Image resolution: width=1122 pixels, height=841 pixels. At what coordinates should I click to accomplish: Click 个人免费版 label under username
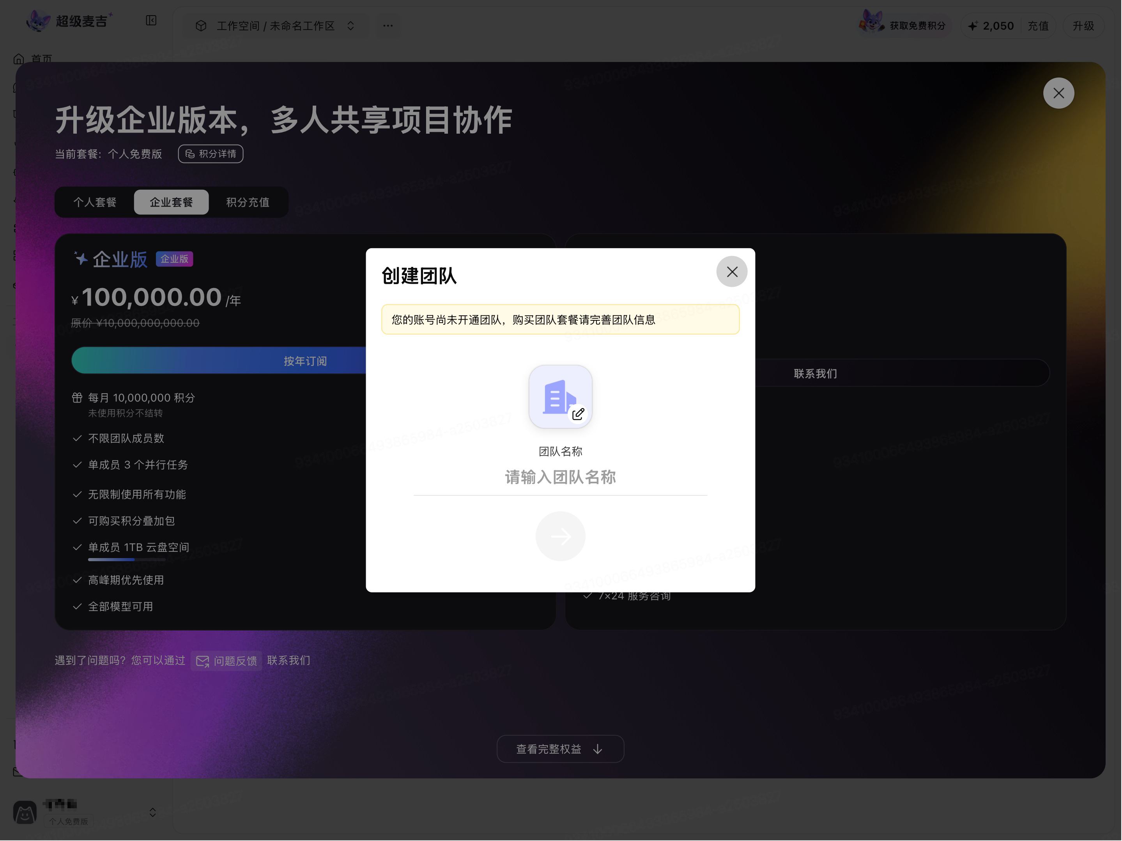(x=69, y=821)
